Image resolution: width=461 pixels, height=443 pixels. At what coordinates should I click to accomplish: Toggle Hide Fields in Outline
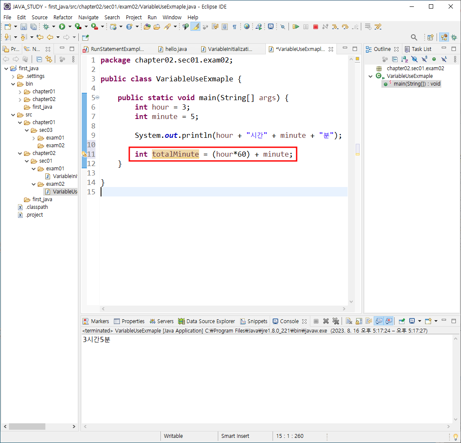[414, 59]
